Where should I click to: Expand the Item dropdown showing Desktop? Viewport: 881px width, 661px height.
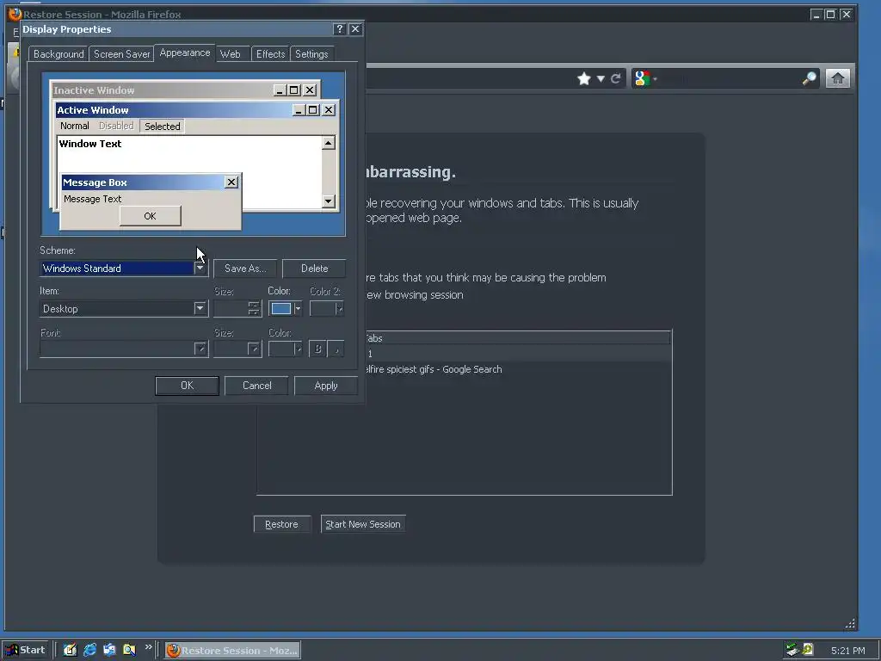(x=200, y=309)
